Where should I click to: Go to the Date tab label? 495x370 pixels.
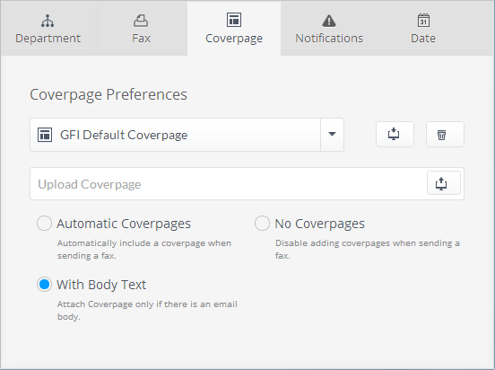pos(423,39)
